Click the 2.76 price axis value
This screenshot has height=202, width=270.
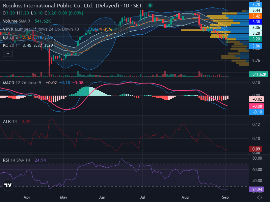[x=256, y=61]
